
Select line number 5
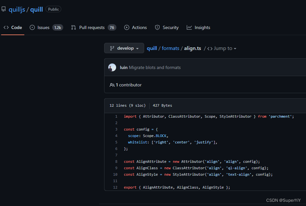click(x=116, y=142)
